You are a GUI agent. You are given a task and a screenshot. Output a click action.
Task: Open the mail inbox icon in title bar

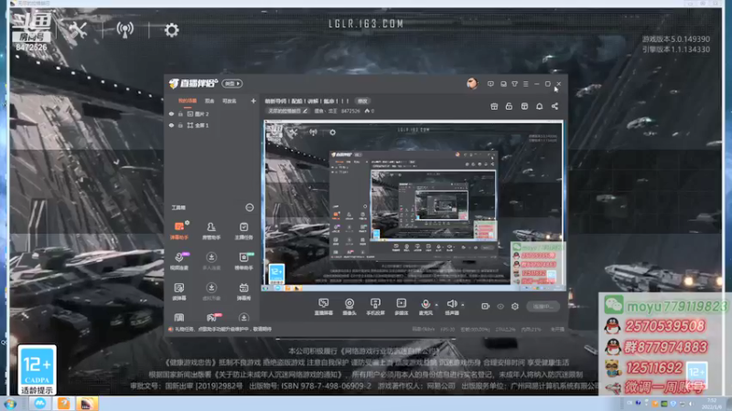(503, 84)
